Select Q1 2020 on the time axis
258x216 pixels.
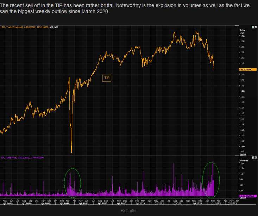65,203
